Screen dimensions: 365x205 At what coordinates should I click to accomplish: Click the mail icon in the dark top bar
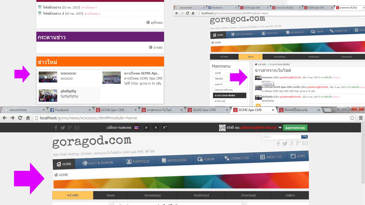coord(77,128)
